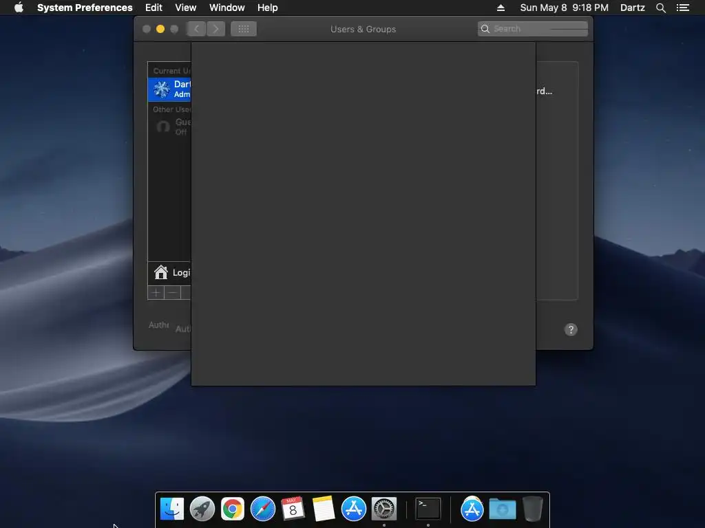Viewport: 705px width, 528px height.
Task: Open the Edit menu
Action: tap(154, 8)
